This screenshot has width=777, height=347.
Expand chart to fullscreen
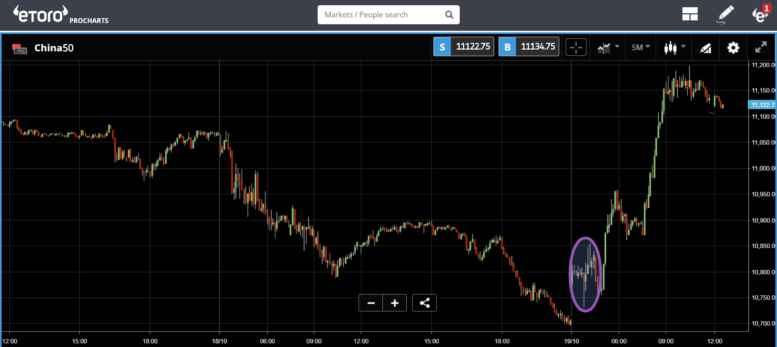(x=761, y=47)
